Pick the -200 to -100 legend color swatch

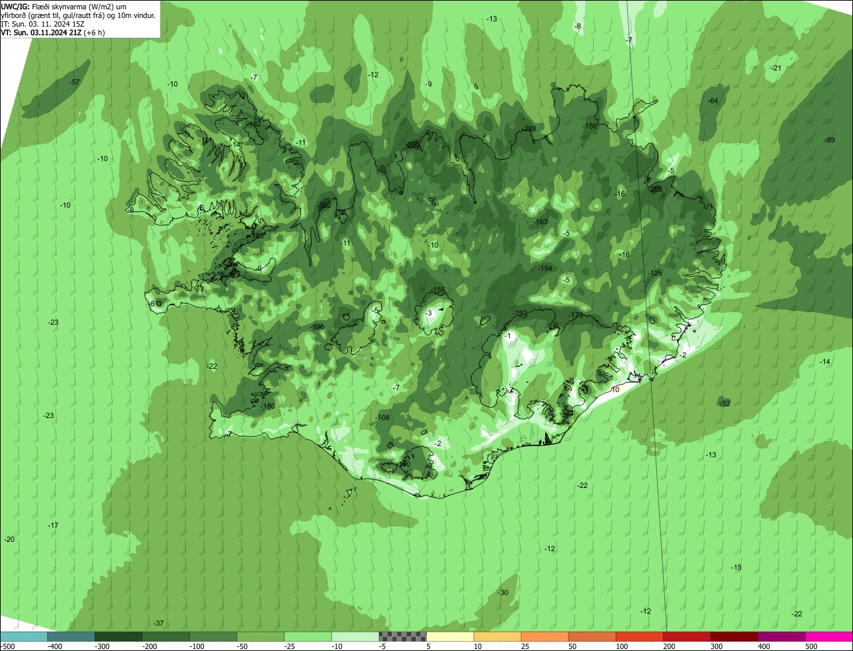click(x=166, y=636)
